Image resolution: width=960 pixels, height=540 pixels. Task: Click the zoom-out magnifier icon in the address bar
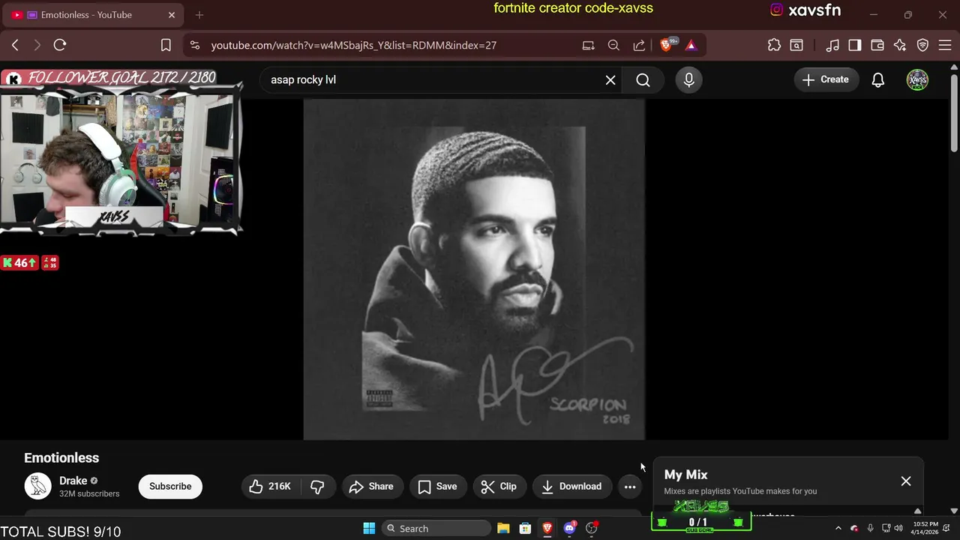tap(613, 45)
